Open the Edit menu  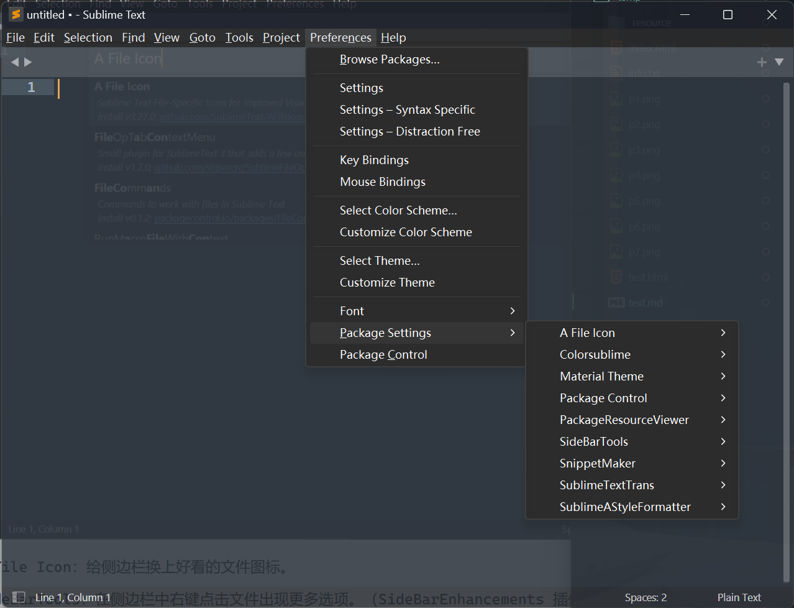tap(44, 38)
